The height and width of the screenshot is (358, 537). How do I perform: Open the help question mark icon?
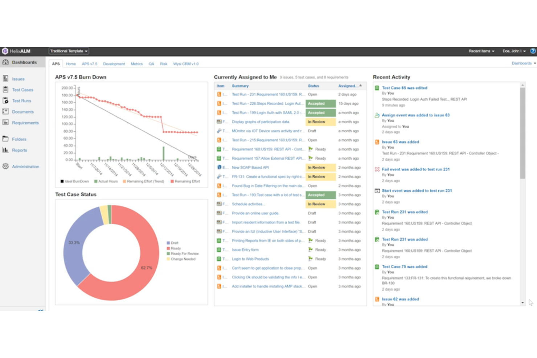pos(533,51)
